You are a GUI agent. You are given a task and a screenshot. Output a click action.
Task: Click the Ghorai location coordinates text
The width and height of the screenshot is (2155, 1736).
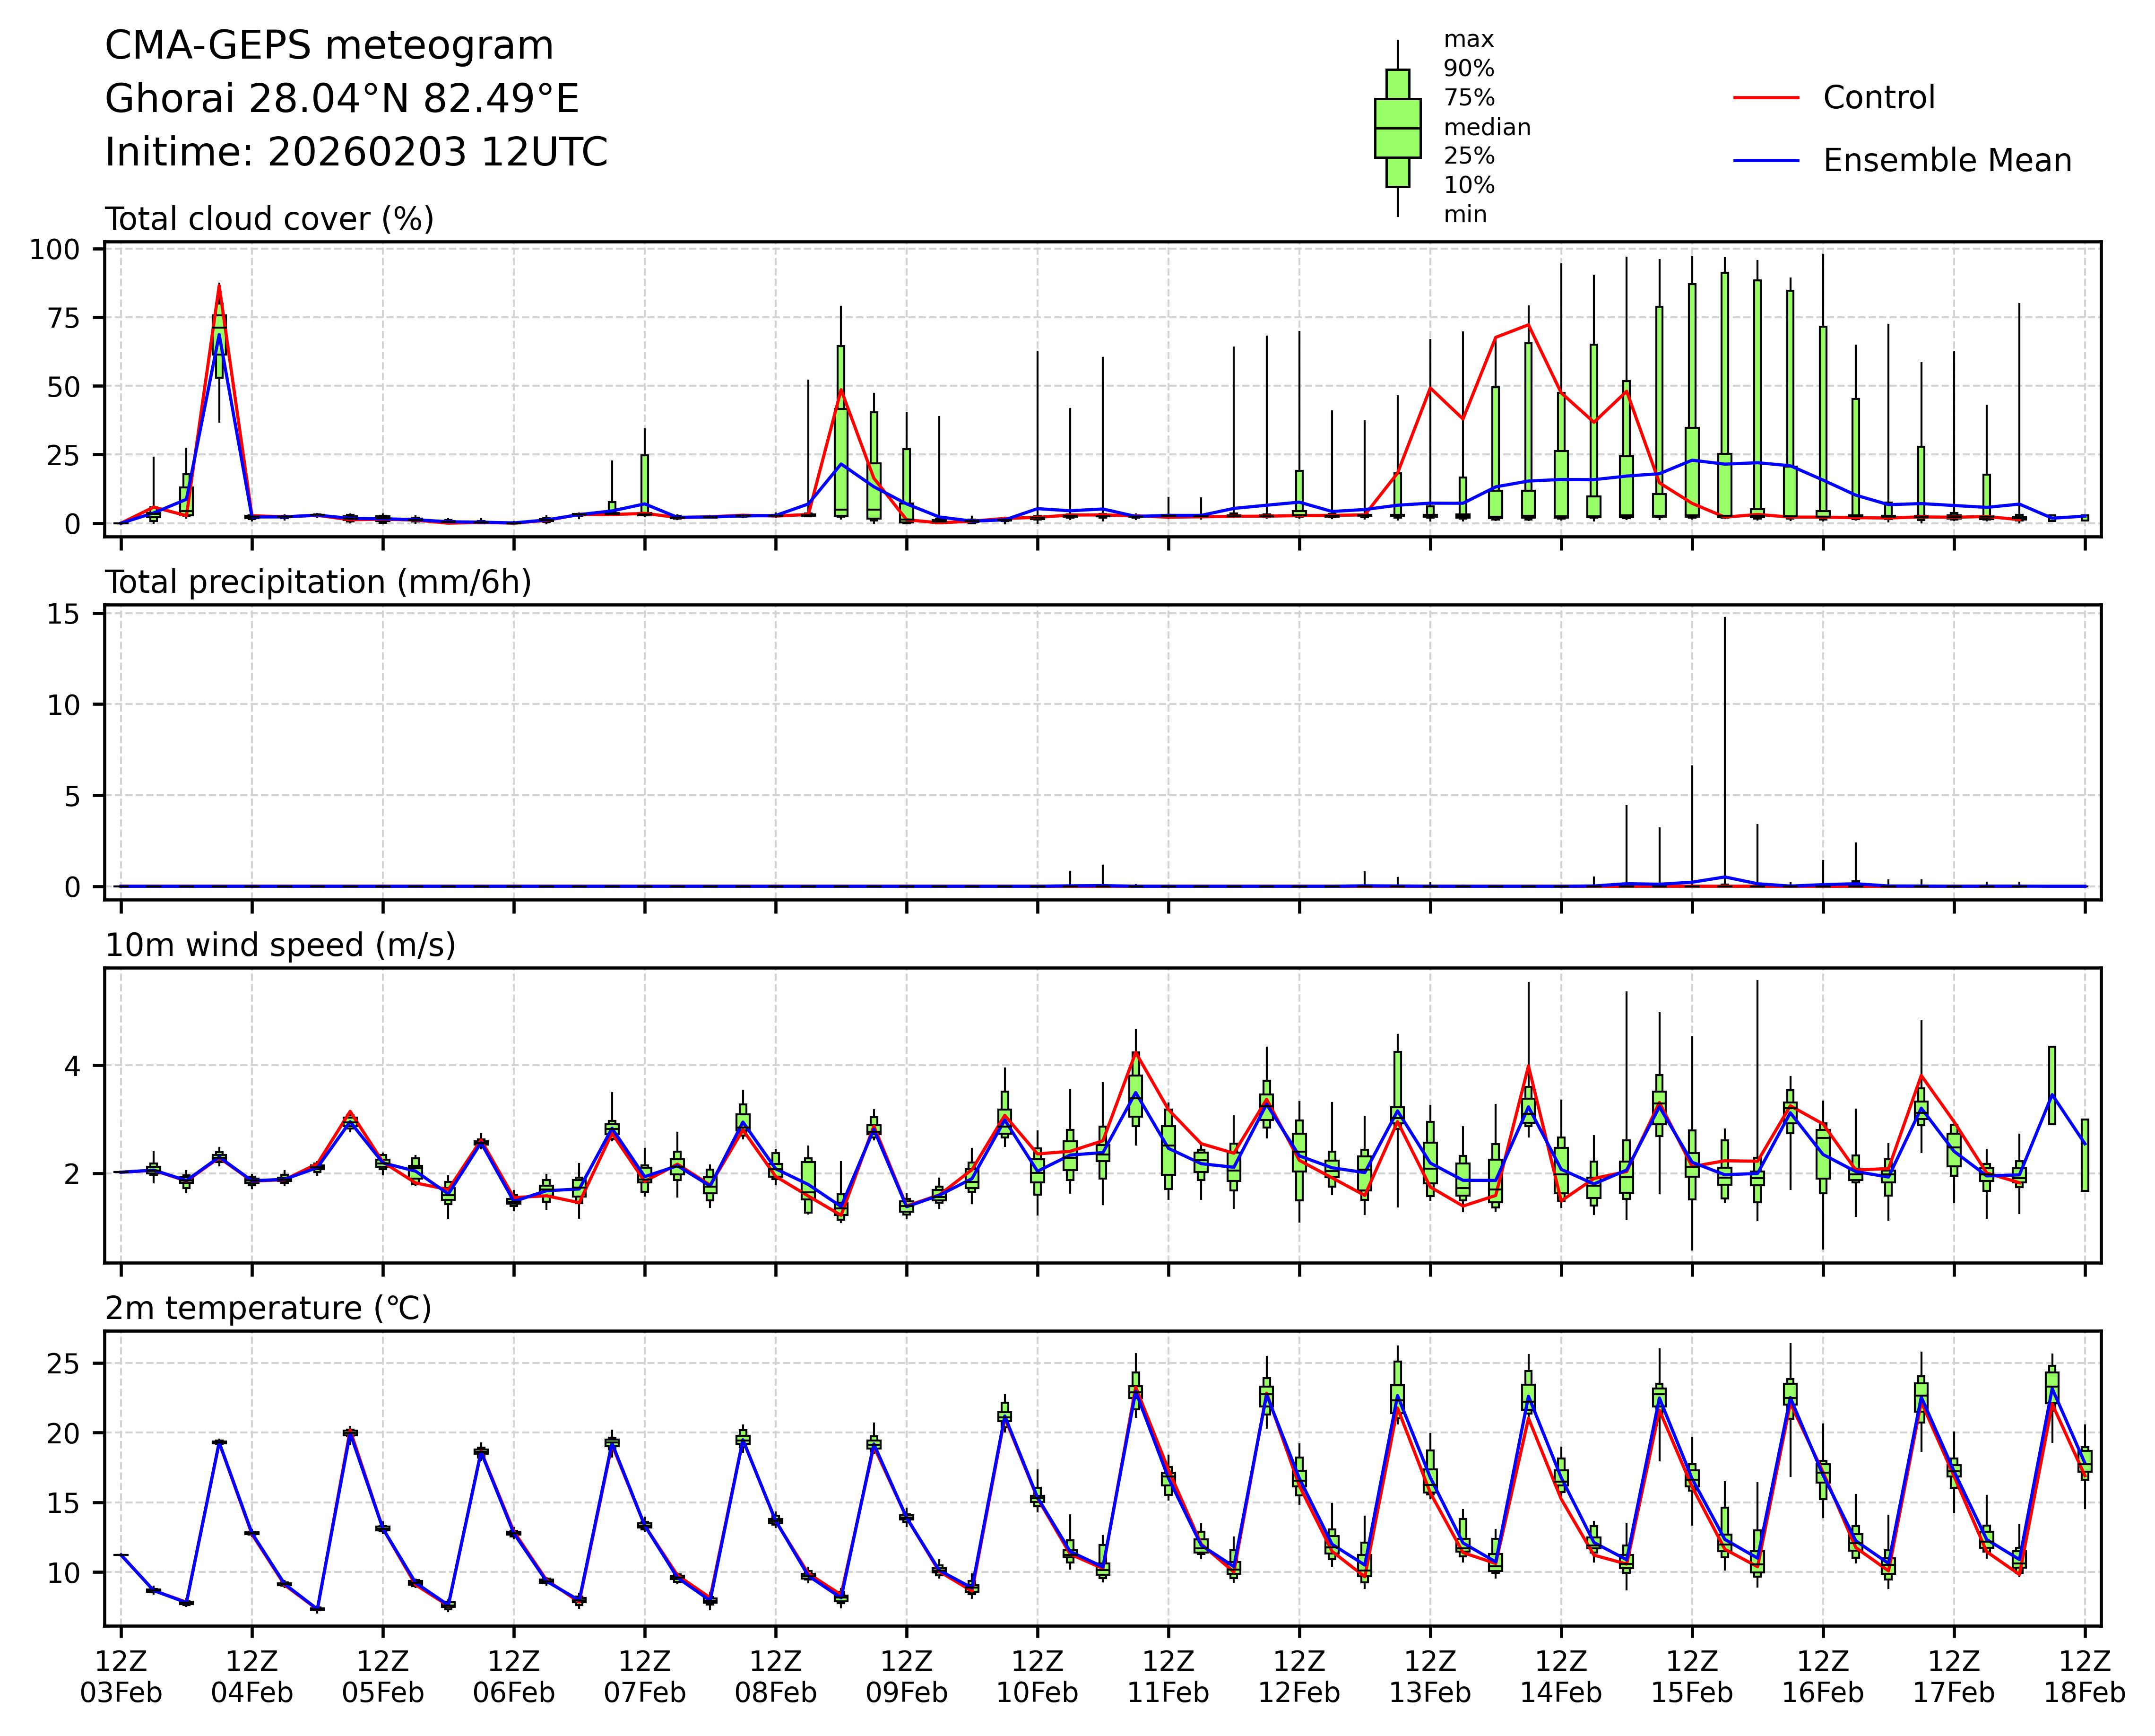coord(342,99)
